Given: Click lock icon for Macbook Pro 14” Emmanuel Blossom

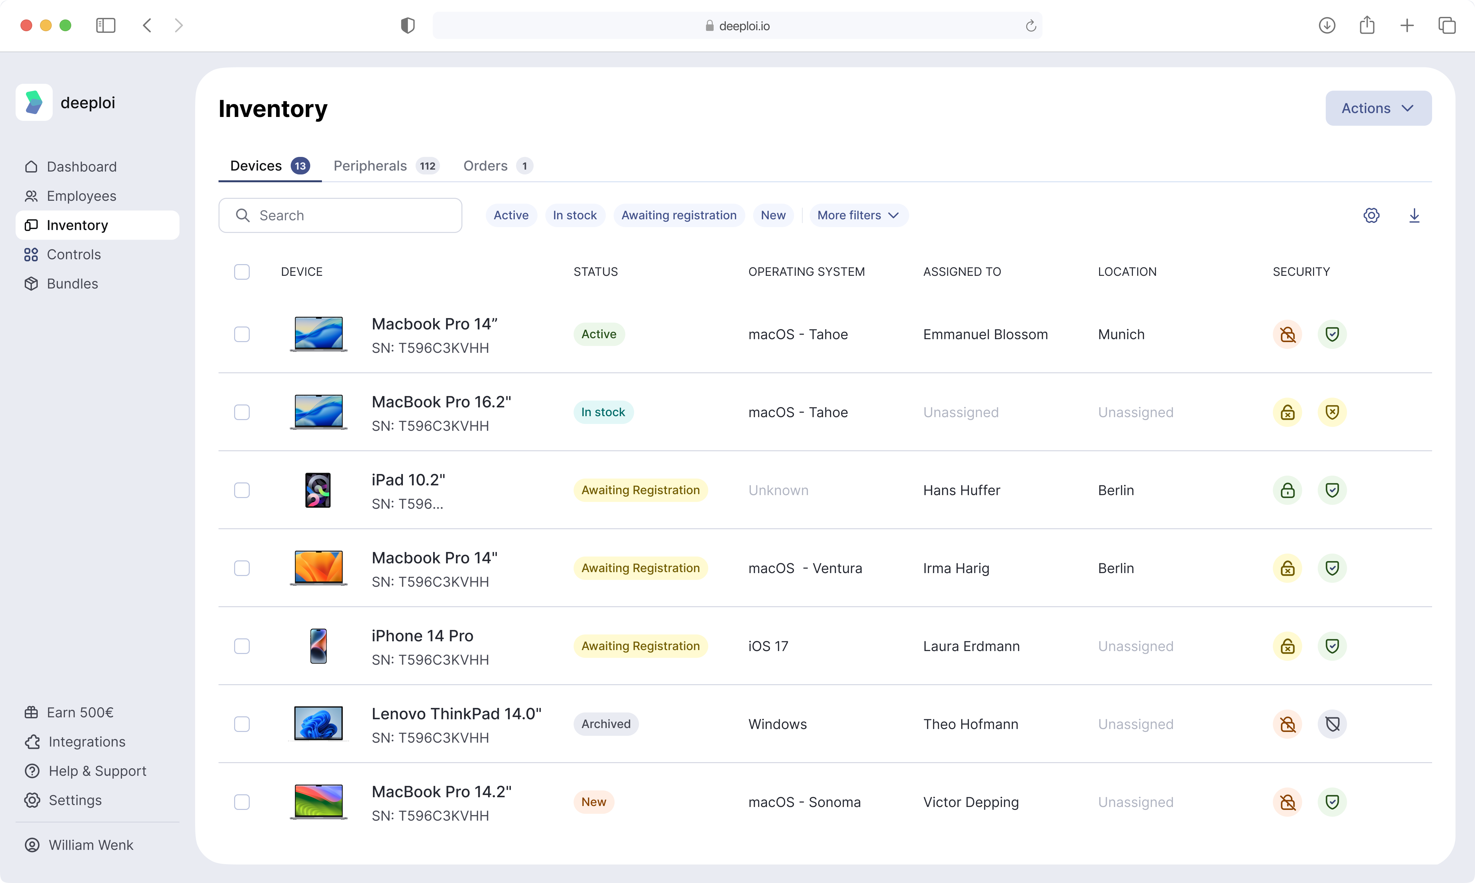Looking at the screenshot, I should click(x=1287, y=334).
